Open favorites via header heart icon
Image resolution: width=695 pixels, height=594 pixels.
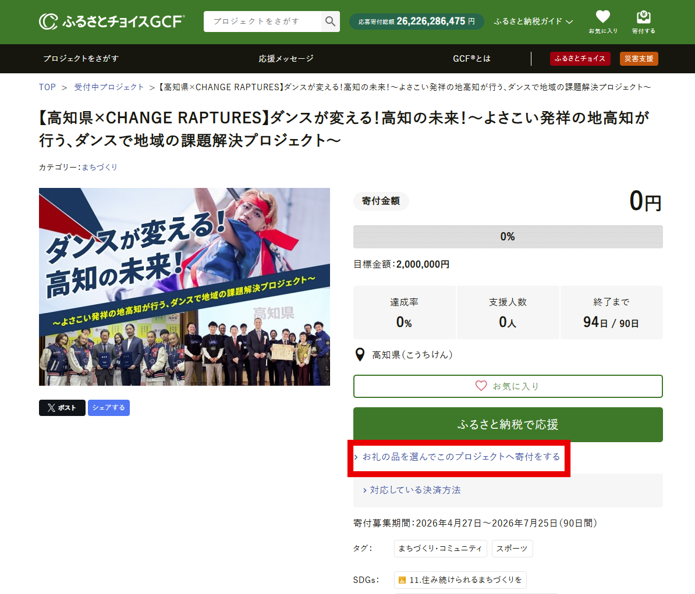(603, 22)
